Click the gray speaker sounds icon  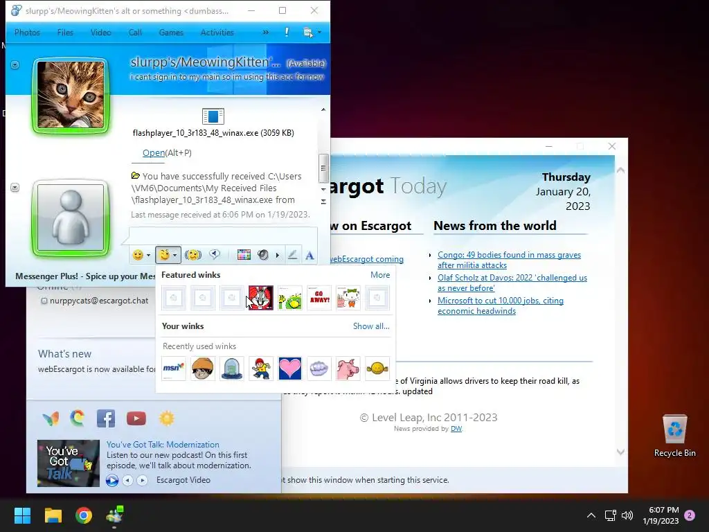[263, 255]
